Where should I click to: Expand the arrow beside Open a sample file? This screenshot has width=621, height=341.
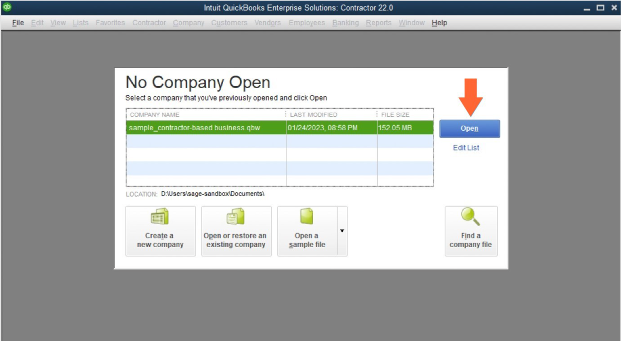tap(342, 230)
